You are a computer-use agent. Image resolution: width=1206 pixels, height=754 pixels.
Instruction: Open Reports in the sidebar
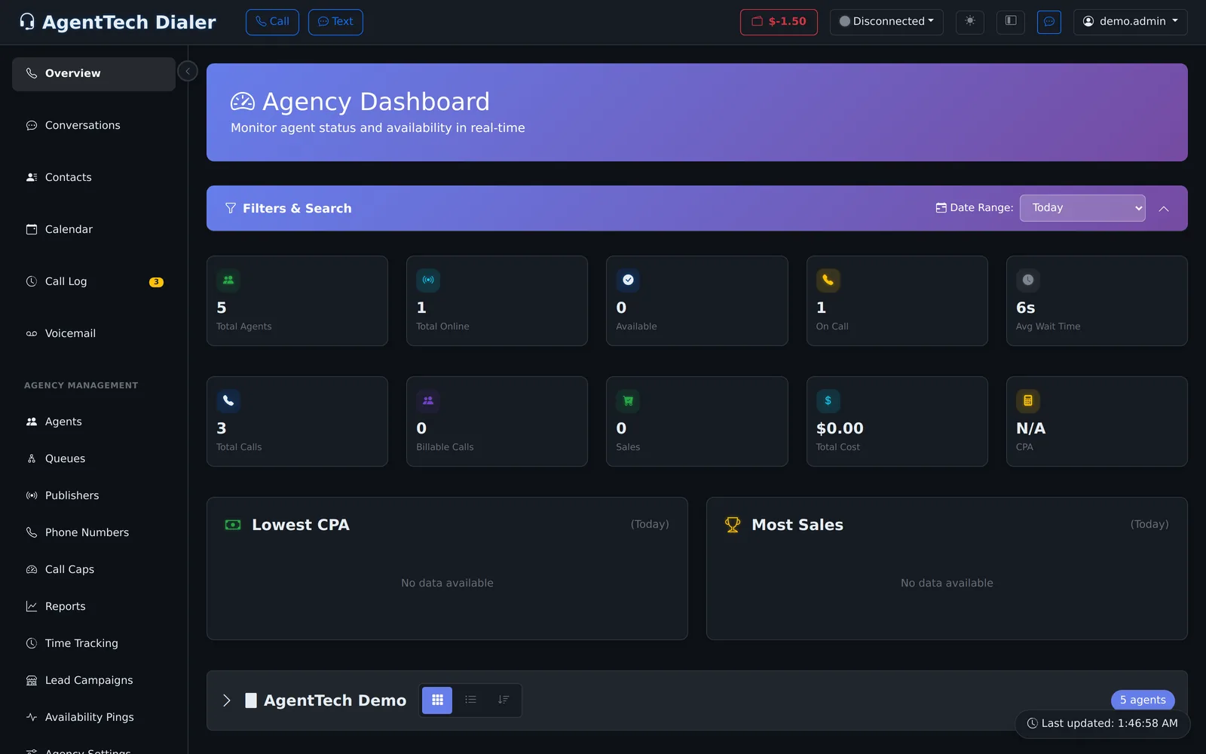[x=93, y=606]
